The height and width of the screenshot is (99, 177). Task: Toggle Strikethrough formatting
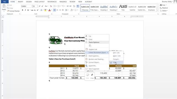click(x=32, y=10)
